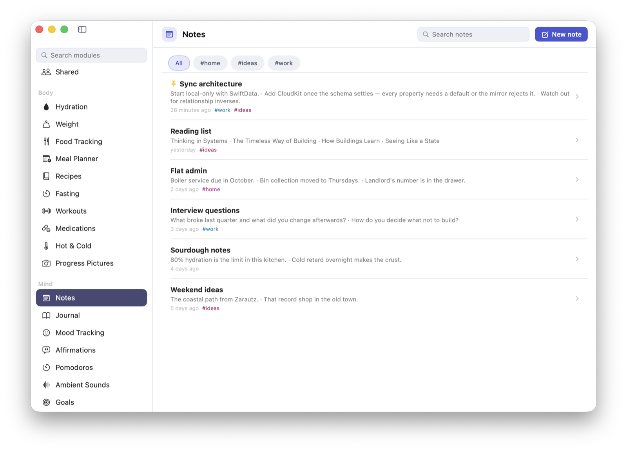Click the Search notes field
Image resolution: width=627 pixels, height=452 pixels.
coord(473,34)
